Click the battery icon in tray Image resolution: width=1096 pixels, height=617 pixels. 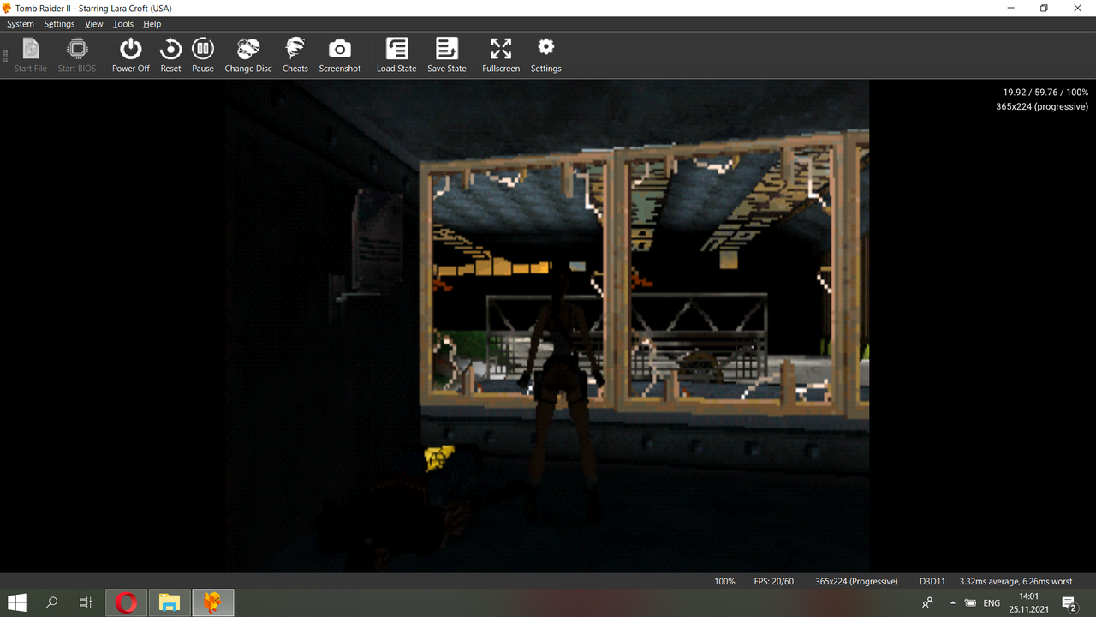pyautogui.click(x=970, y=603)
